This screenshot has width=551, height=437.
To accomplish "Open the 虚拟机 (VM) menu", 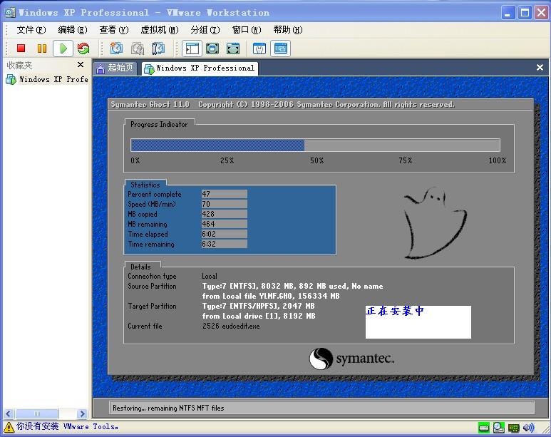I will click(x=159, y=30).
